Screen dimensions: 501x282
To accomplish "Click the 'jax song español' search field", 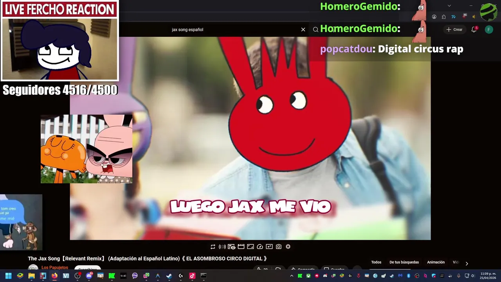I will click(x=235, y=29).
